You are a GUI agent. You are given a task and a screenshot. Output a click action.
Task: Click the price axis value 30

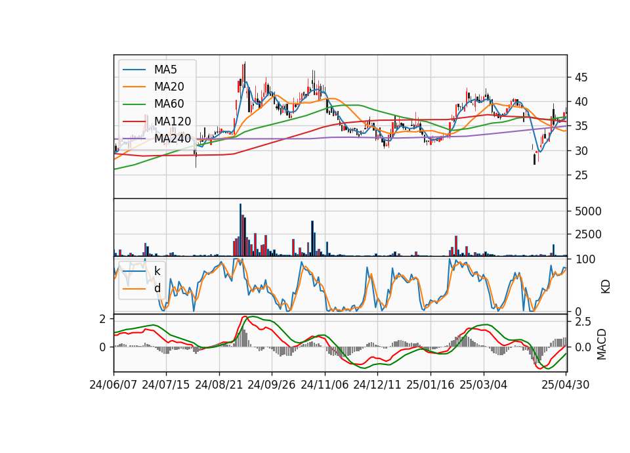[581, 151]
